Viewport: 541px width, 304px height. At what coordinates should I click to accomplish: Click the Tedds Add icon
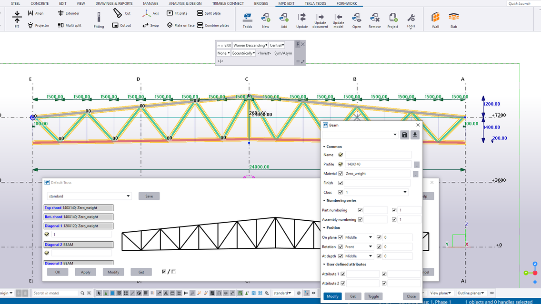284,20
